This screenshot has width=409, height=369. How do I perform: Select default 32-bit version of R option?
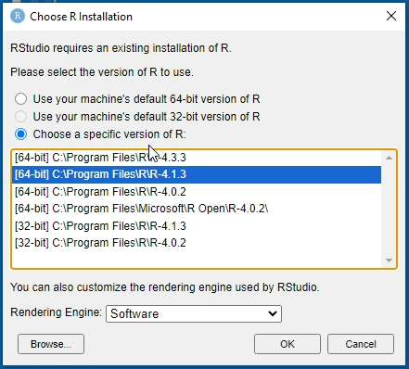click(20, 117)
